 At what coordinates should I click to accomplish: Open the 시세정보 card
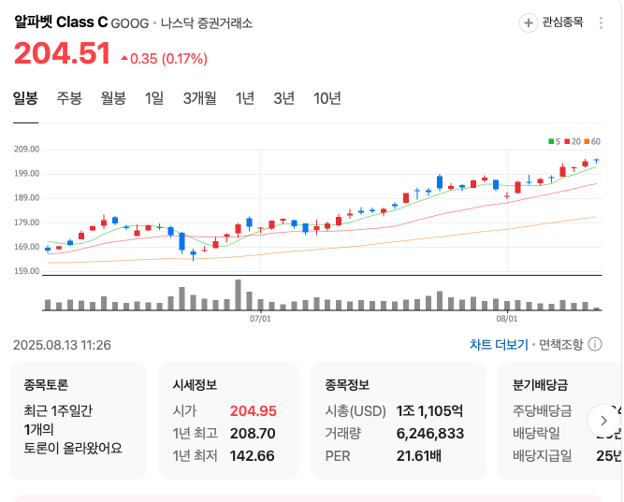228,421
